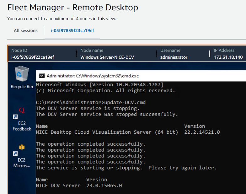
Task: Click the node name Windows Server-NICE-DCV
Action: pyautogui.click(x=107, y=57)
